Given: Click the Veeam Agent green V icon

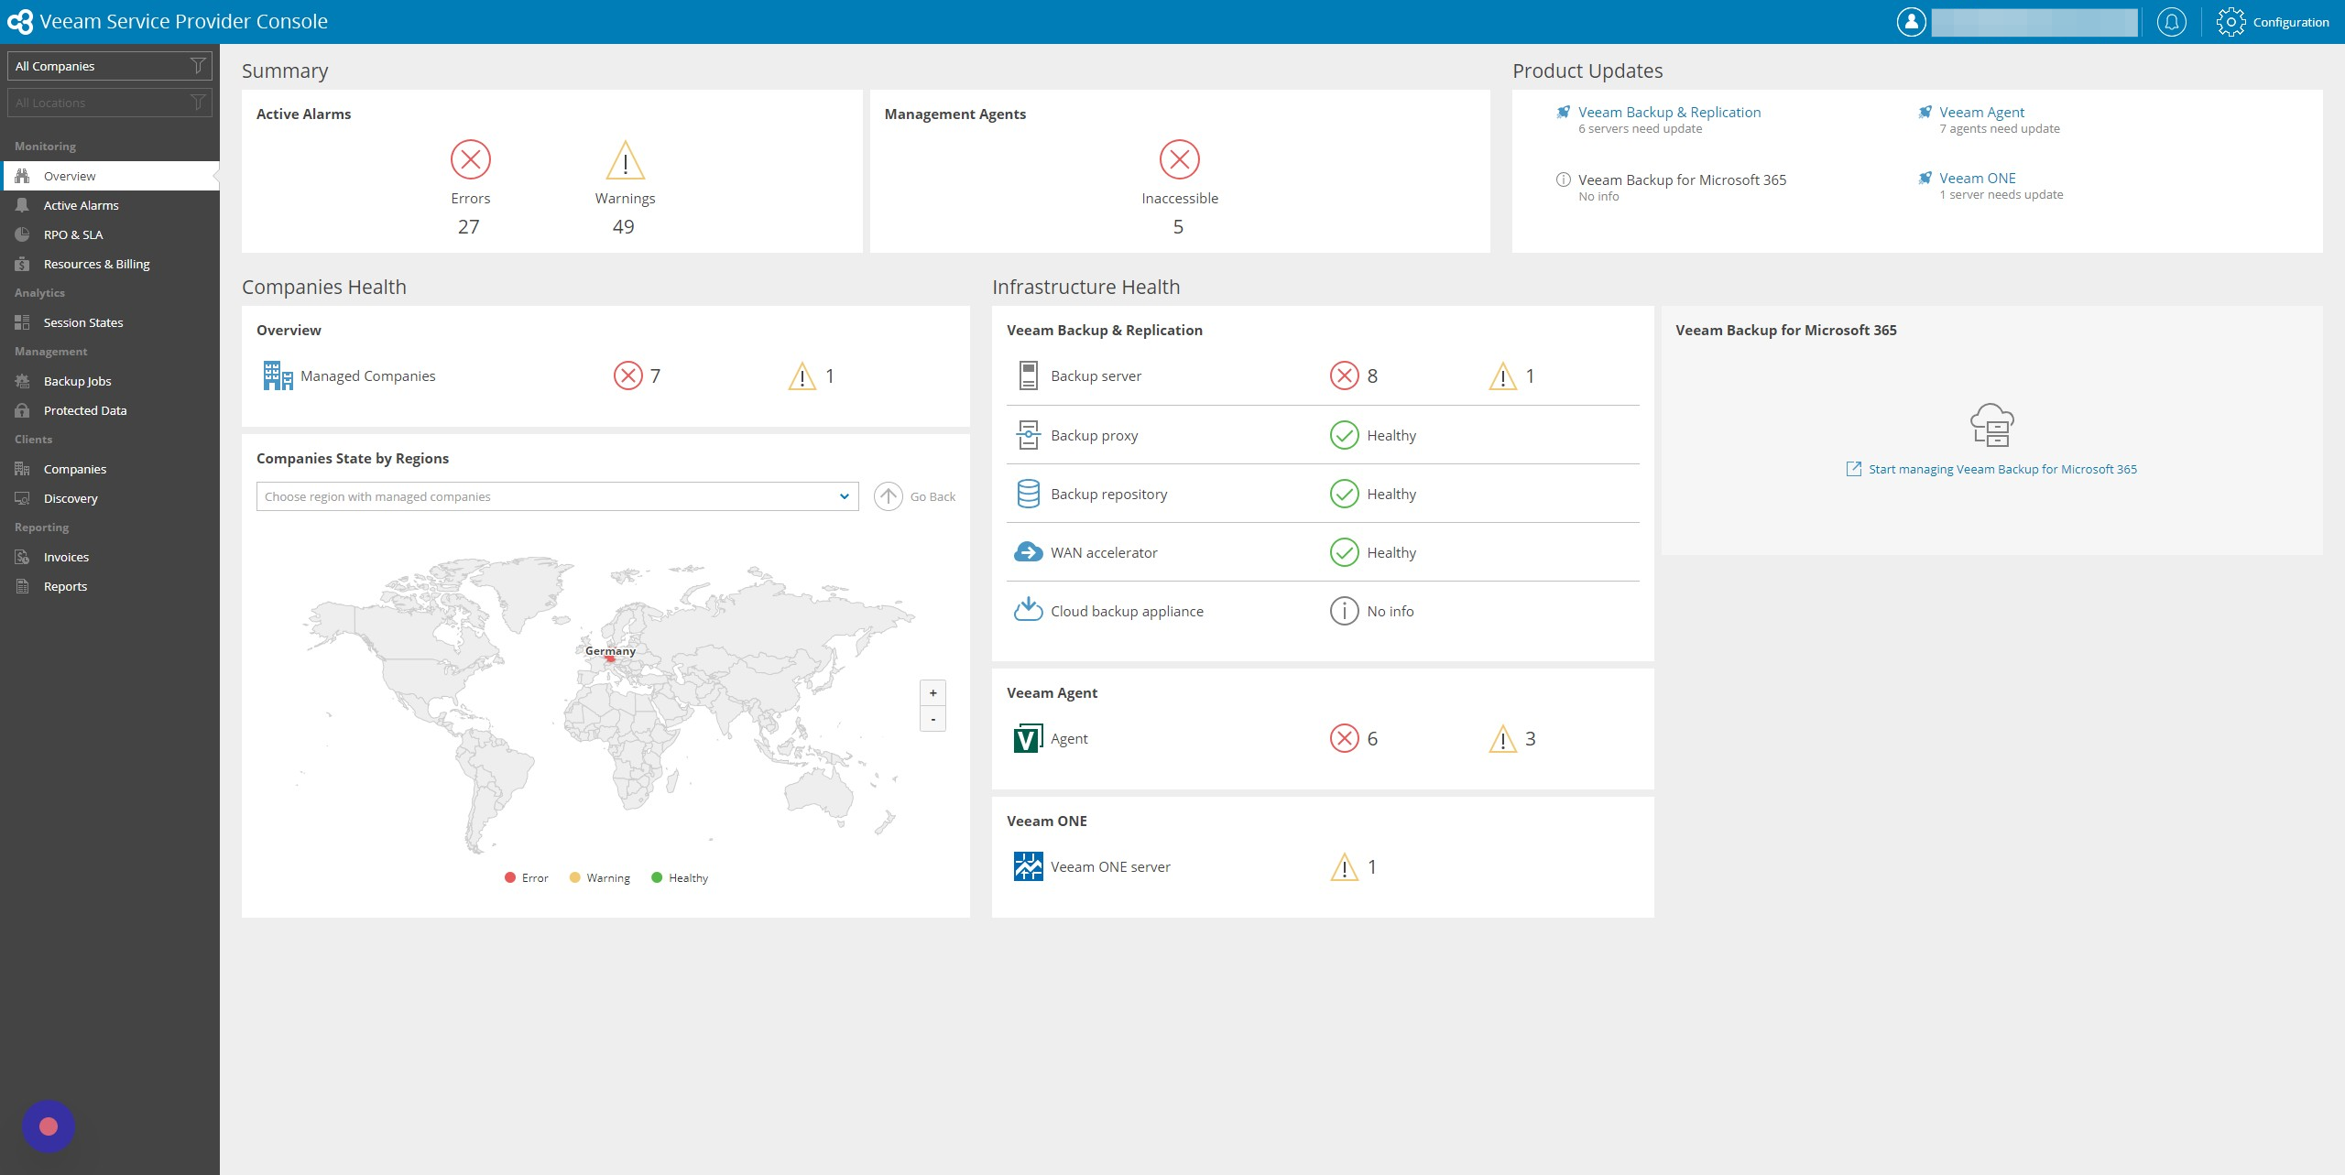Looking at the screenshot, I should coord(1028,738).
